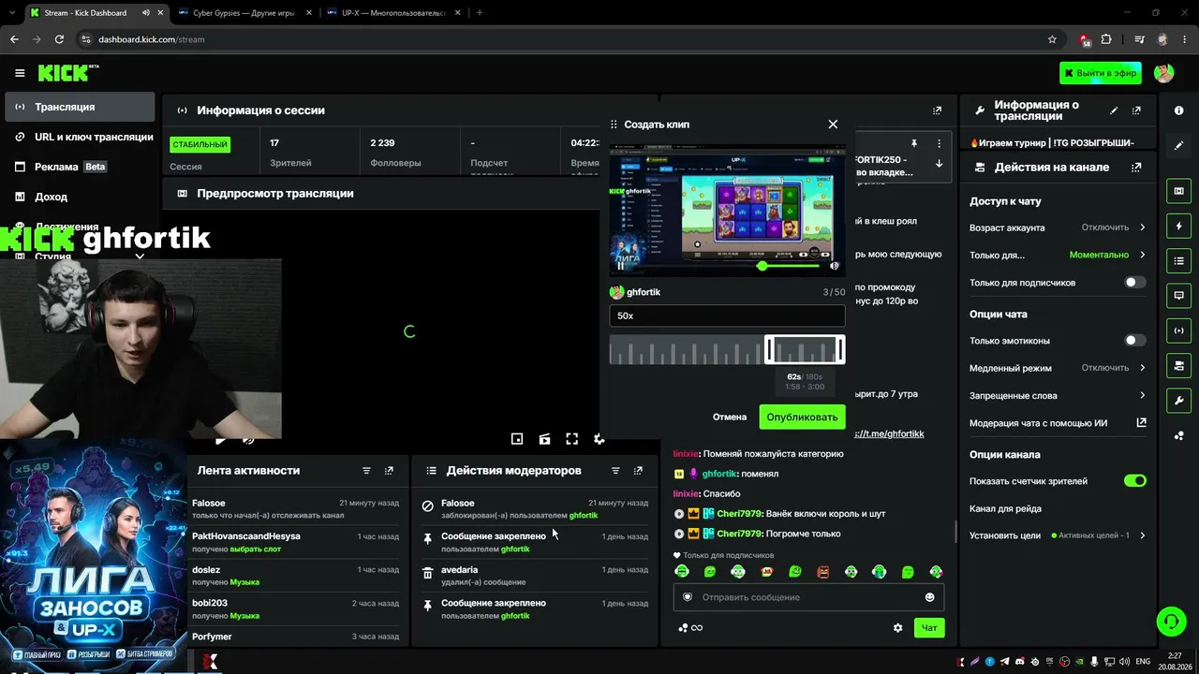
Task: Click the pencil icon in right rail
Action: click(1178, 145)
